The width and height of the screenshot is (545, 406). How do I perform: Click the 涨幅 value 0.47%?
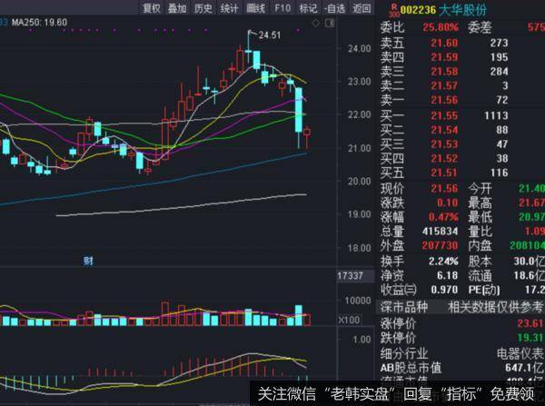(443, 217)
